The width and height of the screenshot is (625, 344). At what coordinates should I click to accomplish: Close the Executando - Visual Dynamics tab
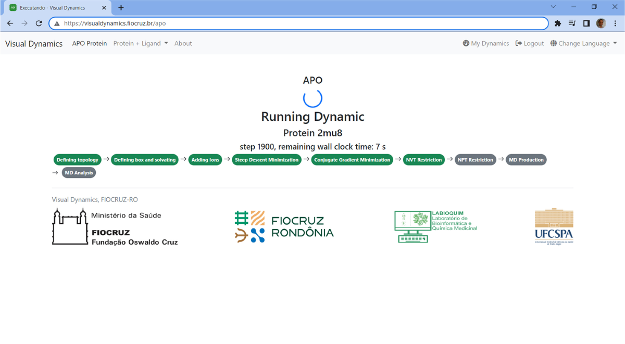[x=104, y=8]
